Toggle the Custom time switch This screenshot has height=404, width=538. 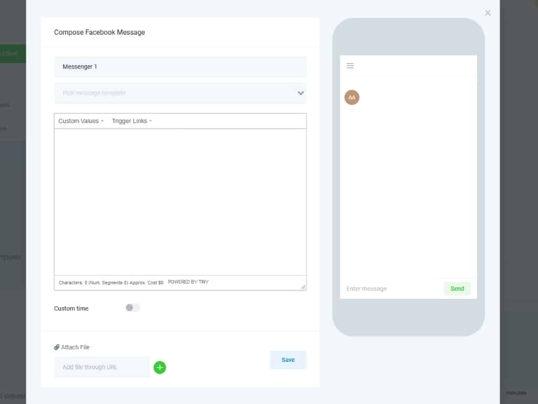point(133,308)
